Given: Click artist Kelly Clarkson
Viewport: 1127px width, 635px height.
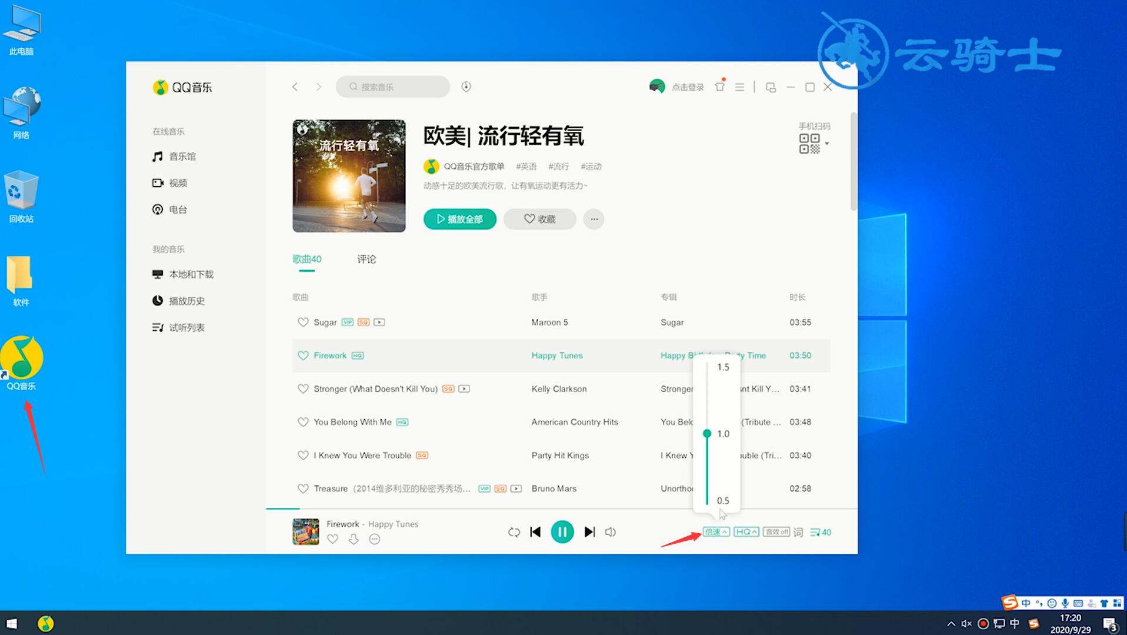Looking at the screenshot, I should click(x=559, y=389).
